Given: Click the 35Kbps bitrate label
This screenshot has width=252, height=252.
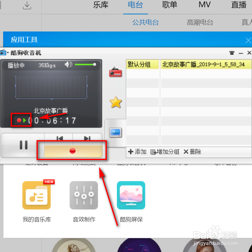Looking at the screenshot, I should point(47,65).
